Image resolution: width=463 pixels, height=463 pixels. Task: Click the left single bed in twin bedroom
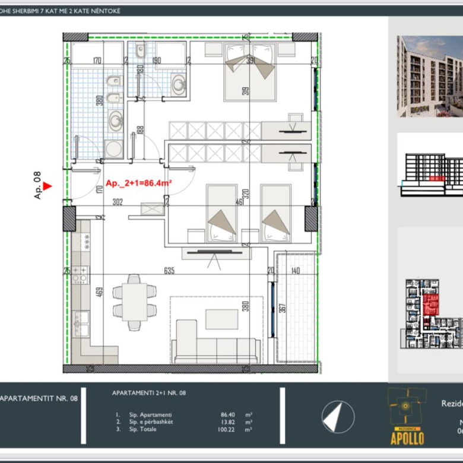point(221,213)
